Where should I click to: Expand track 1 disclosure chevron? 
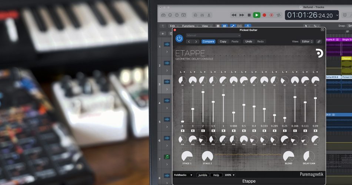click(167, 52)
